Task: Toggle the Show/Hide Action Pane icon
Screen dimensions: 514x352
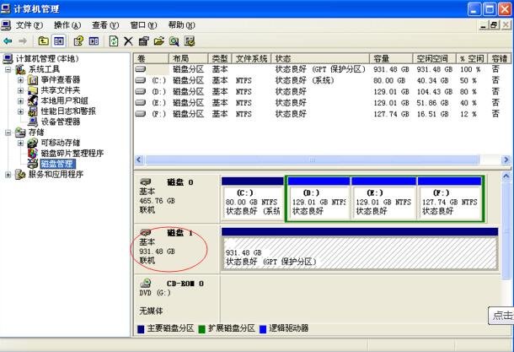Action: [94, 41]
